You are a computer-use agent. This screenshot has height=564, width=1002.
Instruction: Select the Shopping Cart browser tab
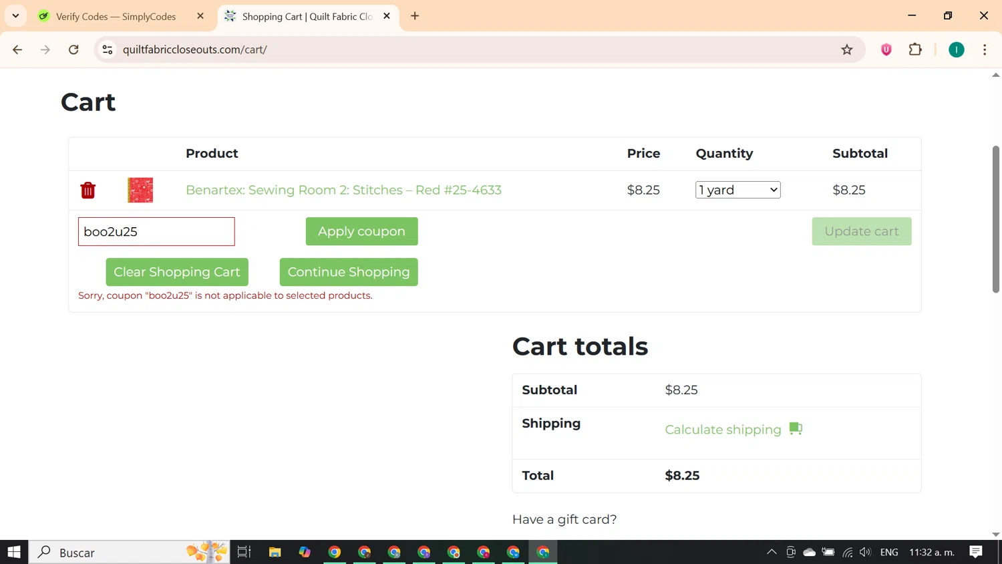pyautogui.click(x=307, y=16)
